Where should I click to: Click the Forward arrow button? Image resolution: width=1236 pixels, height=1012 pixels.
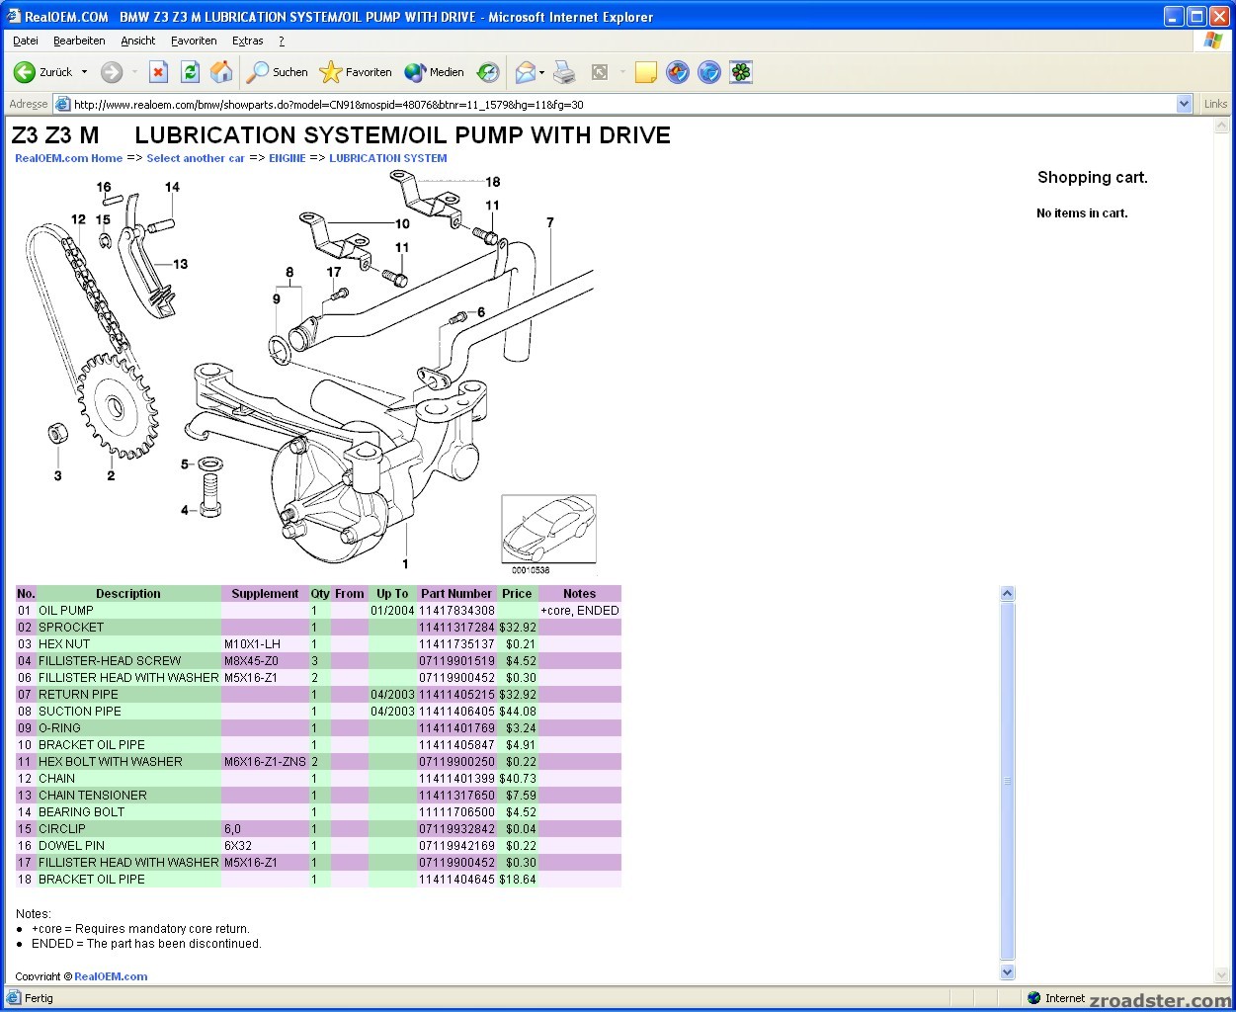112,72
